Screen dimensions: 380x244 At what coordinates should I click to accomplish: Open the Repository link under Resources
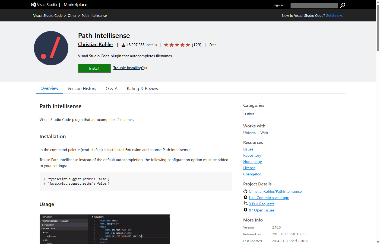[x=252, y=155]
